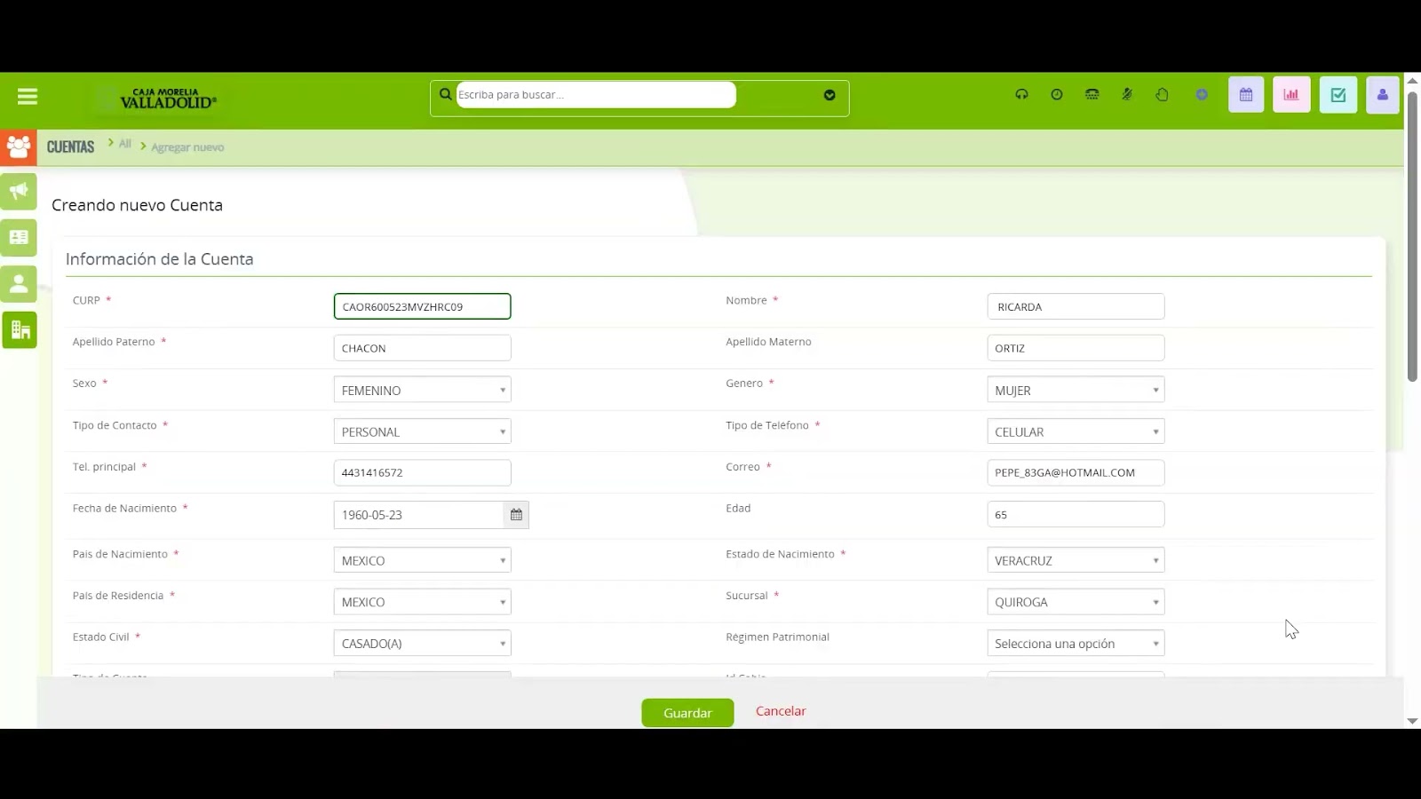Open the Estado Civil dropdown
The width and height of the screenshot is (1421, 799).
(x=423, y=644)
